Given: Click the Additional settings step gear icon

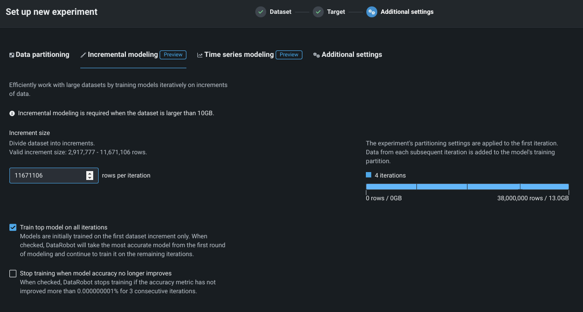Looking at the screenshot, I should [372, 12].
